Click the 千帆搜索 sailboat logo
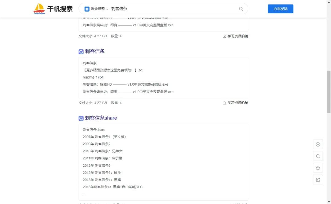 point(53,9)
